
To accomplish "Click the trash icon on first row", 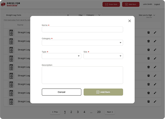I will 149,32.
